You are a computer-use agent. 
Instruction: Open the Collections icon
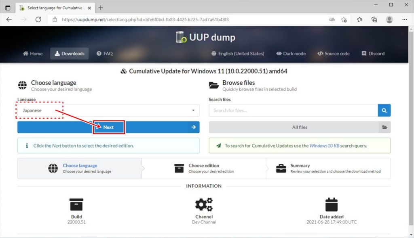(374, 19)
